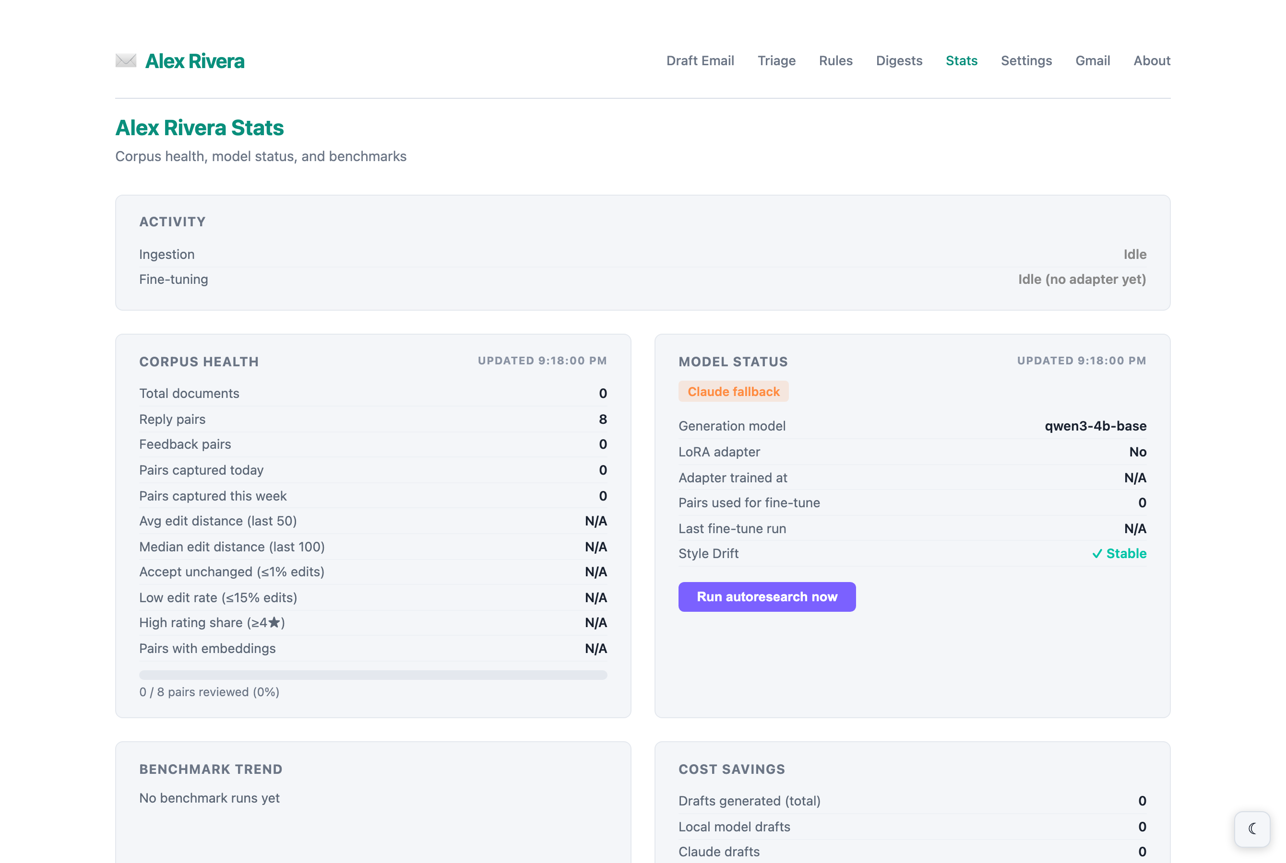
Task: Click 'No benchmark runs yet' text
Action: [209, 798]
